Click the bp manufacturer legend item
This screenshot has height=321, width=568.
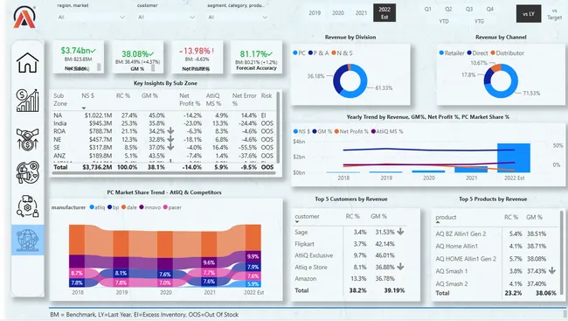click(113, 207)
